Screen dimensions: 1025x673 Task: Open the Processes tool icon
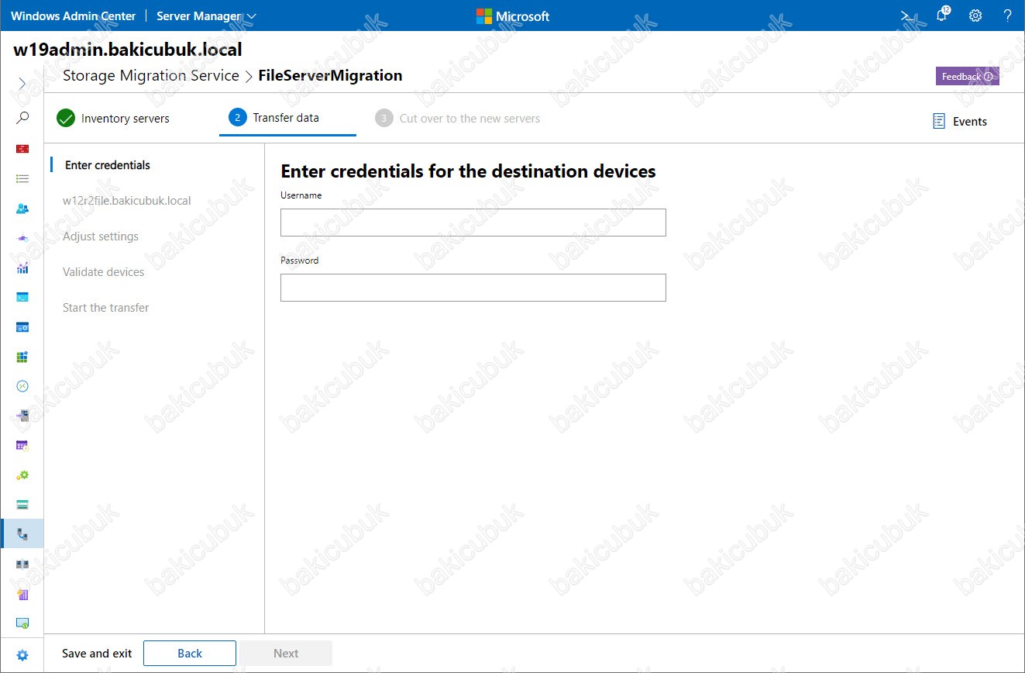pyautogui.click(x=22, y=327)
